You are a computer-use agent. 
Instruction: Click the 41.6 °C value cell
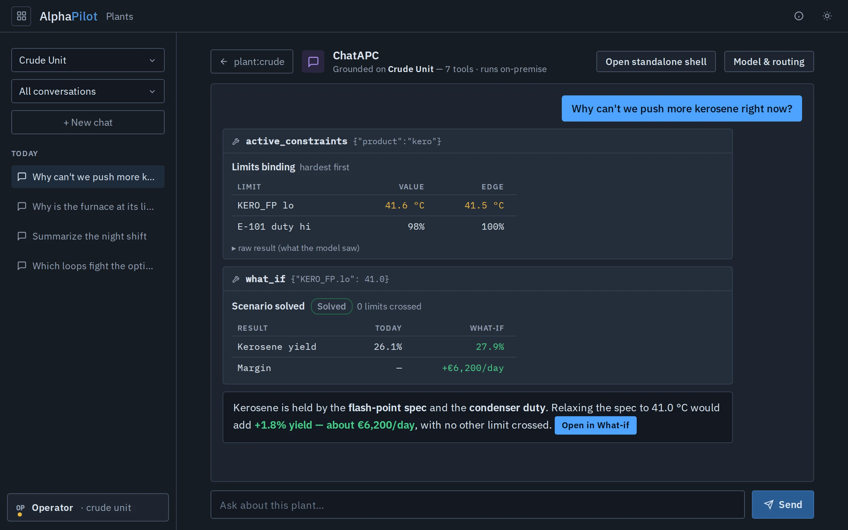tap(405, 205)
